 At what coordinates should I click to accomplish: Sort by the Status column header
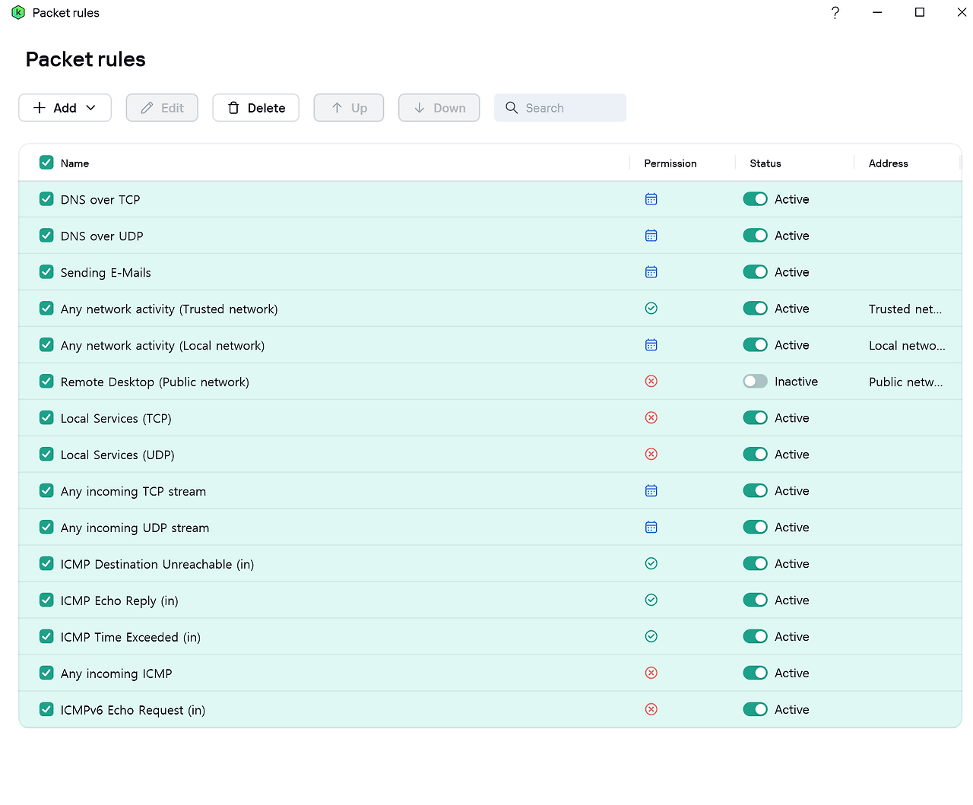(x=765, y=163)
